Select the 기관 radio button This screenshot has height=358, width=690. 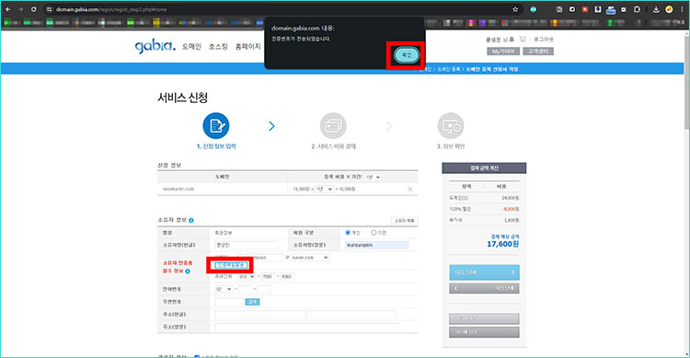pyautogui.click(x=374, y=233)
